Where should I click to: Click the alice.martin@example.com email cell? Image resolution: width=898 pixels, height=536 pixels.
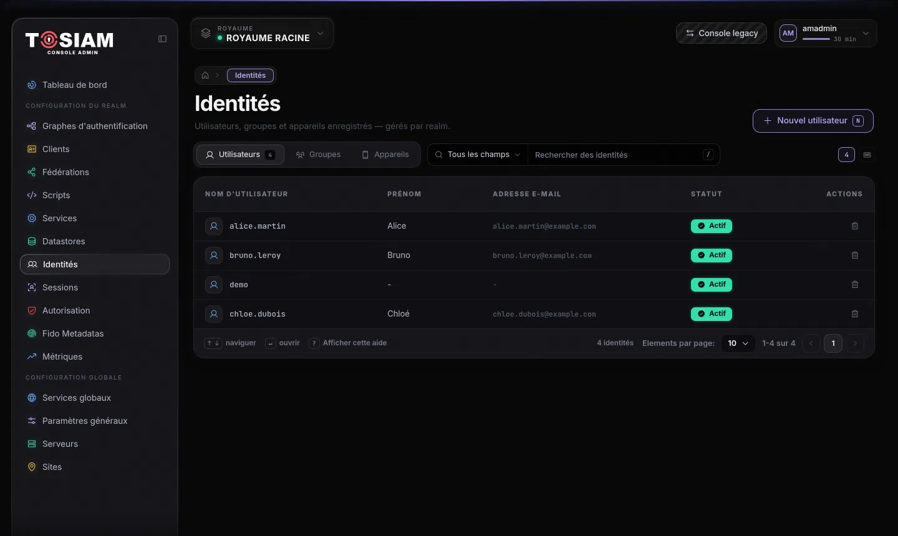544,226
